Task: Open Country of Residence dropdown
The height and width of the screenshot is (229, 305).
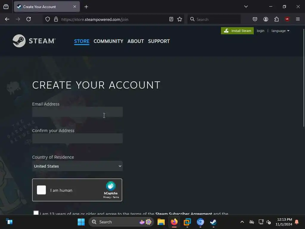Action: click(x=77, y=166)
